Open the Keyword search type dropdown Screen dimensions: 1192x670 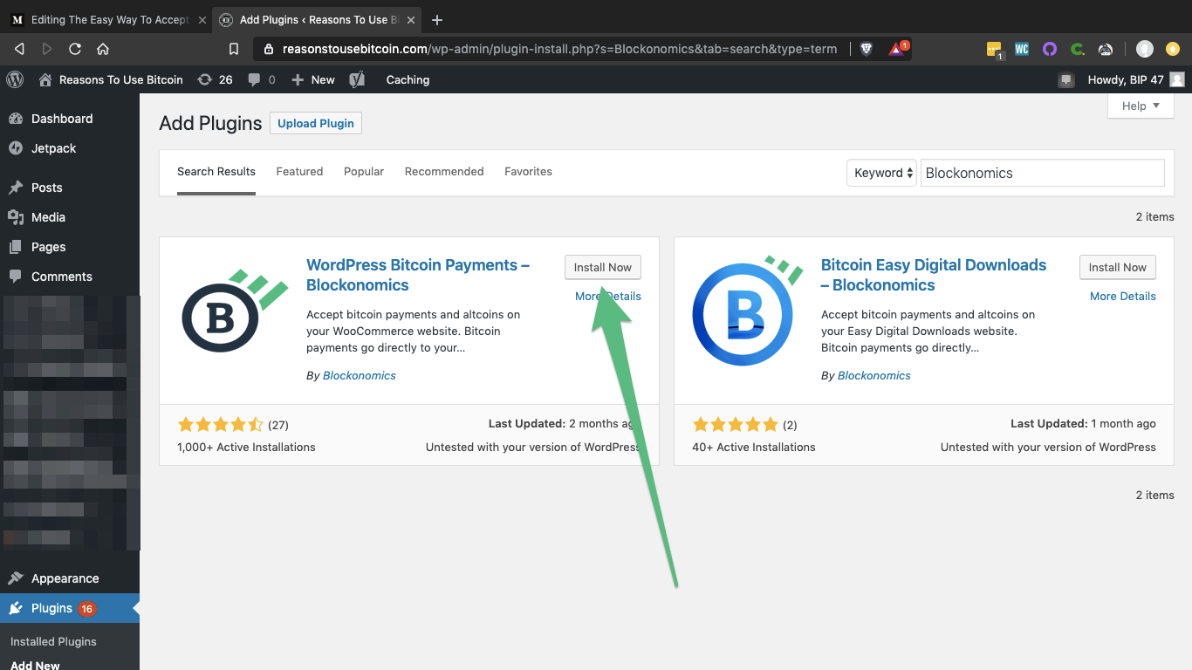coord(883,173)
